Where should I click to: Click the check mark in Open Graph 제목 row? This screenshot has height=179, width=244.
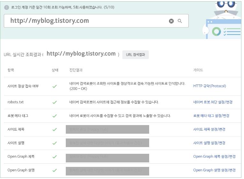pos(55,157)
